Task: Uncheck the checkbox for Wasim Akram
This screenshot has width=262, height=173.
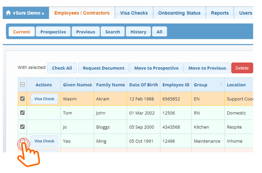Action: pyautogui.click(x=22, y=99)
